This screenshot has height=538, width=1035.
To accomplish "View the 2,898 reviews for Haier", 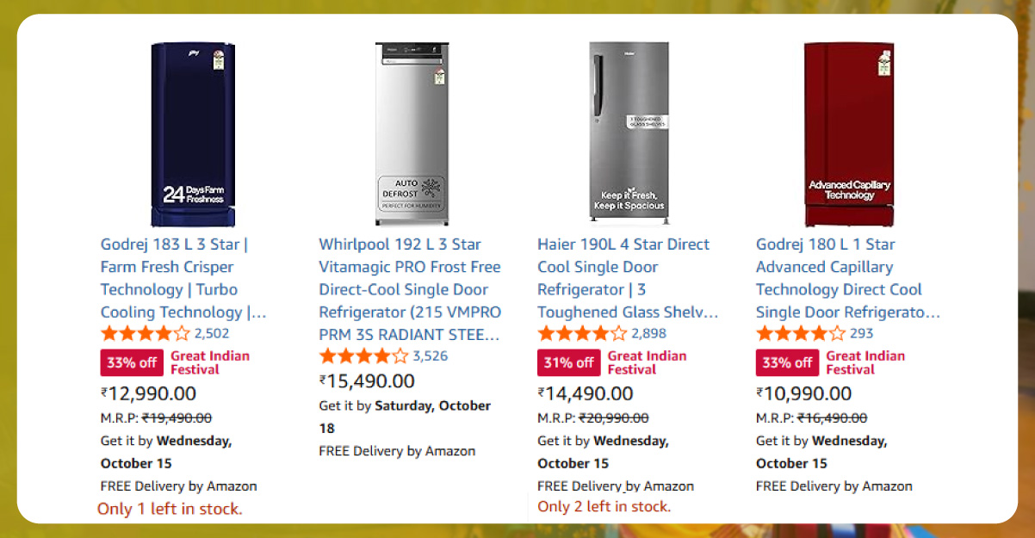I will click(x=649, y=334).
